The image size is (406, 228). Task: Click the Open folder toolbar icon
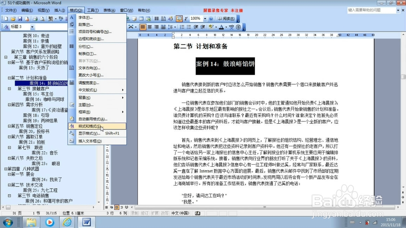(13, 19)
